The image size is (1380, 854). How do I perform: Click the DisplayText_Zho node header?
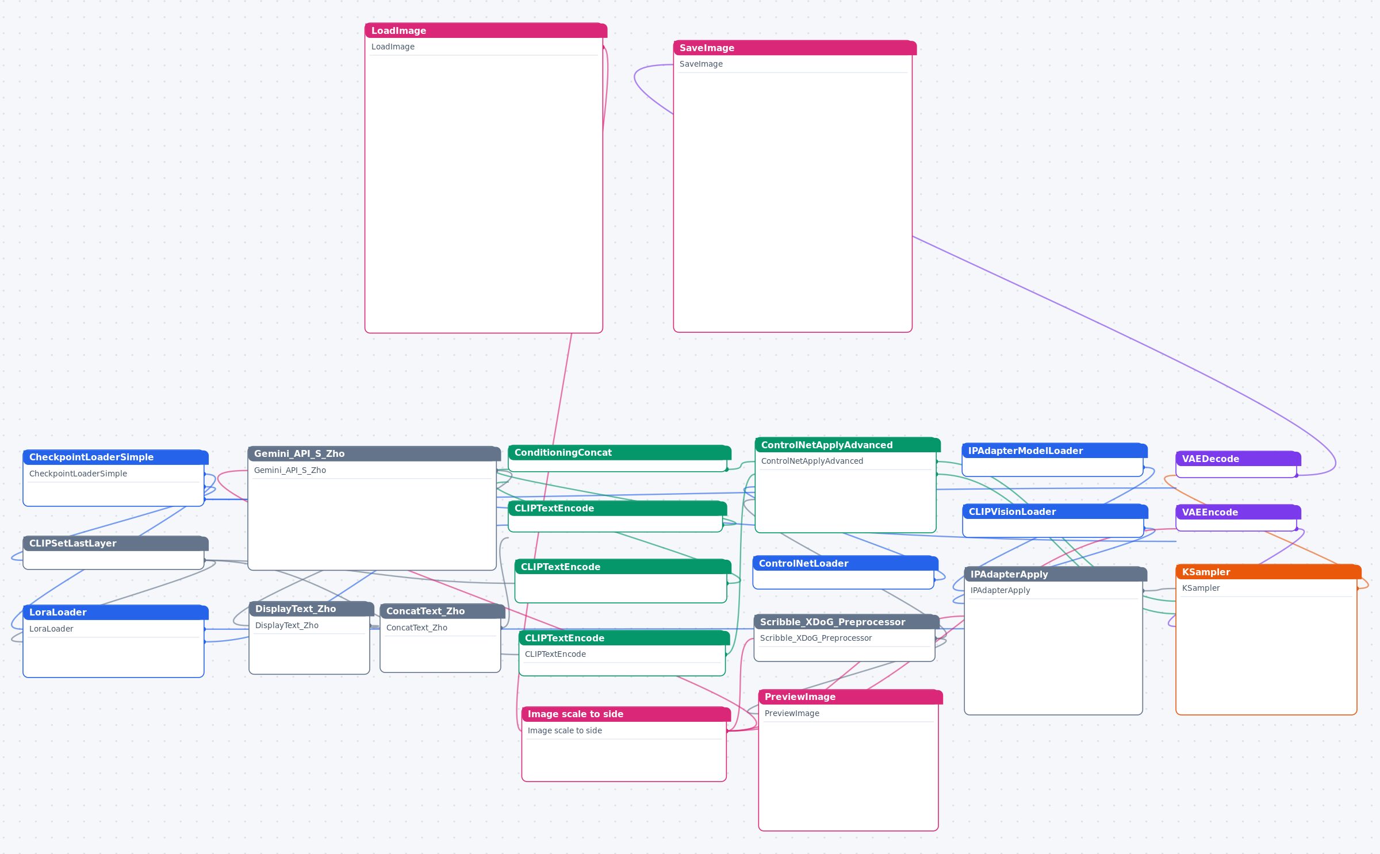[x=312, y=609]
